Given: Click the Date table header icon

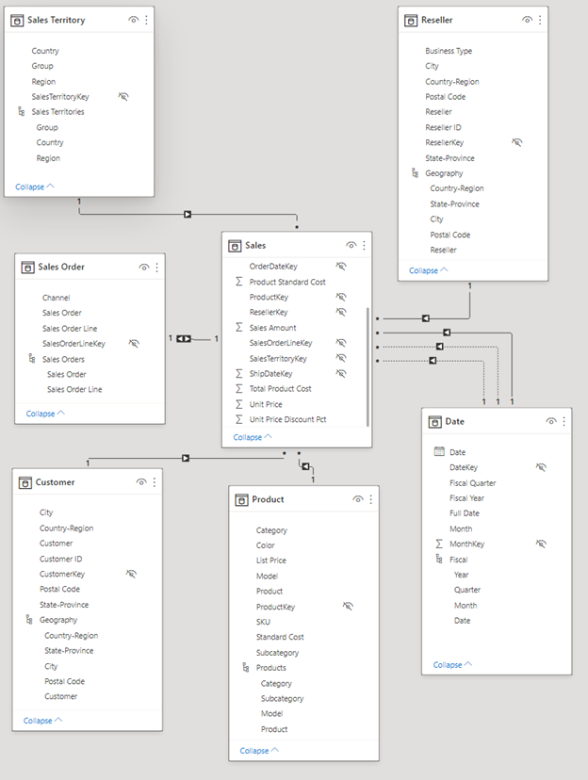Looking at the screenshot, I should click(434, 421).
